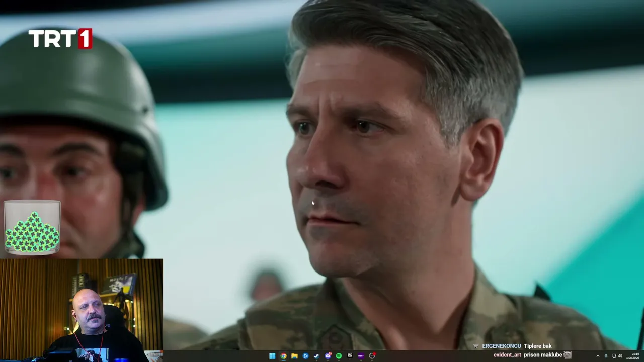Launch Epic Games from the taskbar
Image resolution: width=644 pixels, height=362 pixels.
click(x=350, y=356)
